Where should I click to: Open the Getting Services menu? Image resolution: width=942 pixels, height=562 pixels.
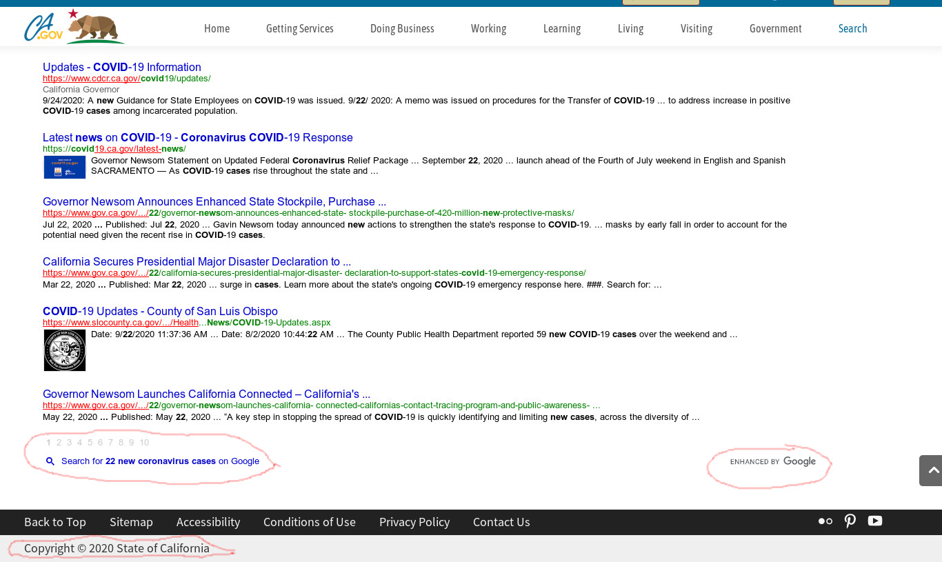click(x=300, y=28)
